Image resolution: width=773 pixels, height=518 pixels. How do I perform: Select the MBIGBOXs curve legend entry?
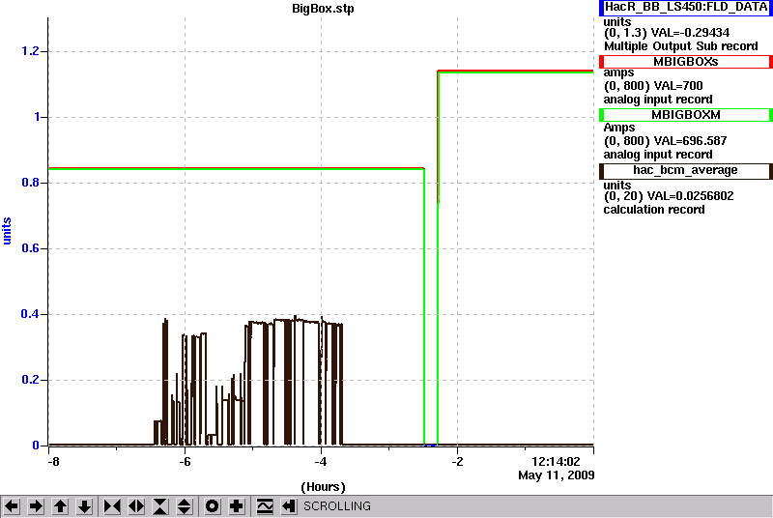[686, 62]
